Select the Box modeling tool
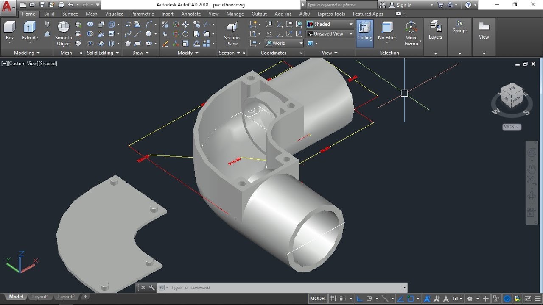543x305 pixels. click(x=10, y=32)
